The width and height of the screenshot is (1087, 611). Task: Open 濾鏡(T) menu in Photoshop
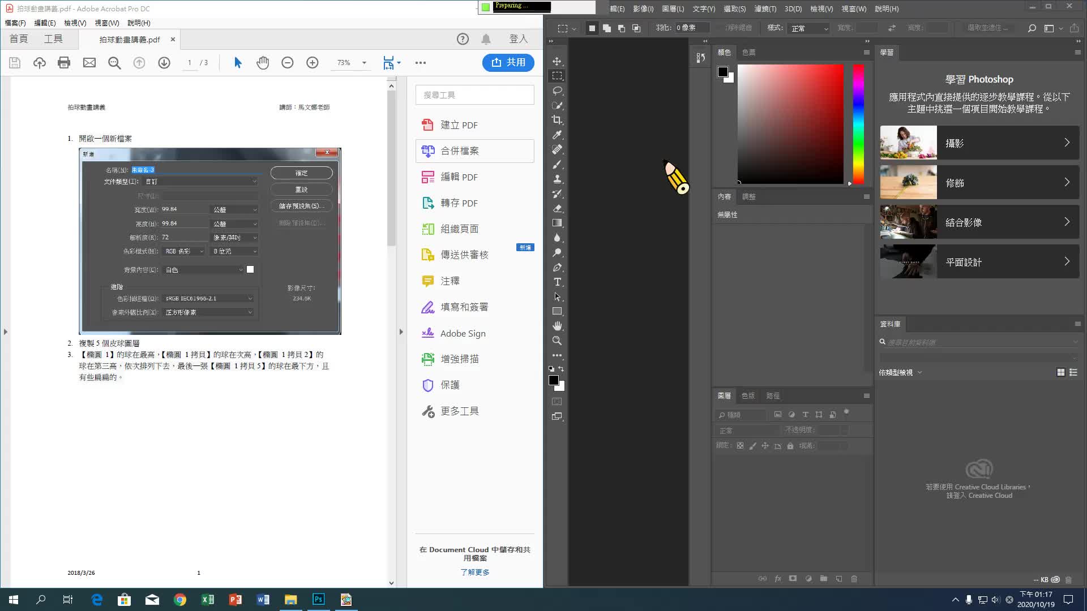765,9
